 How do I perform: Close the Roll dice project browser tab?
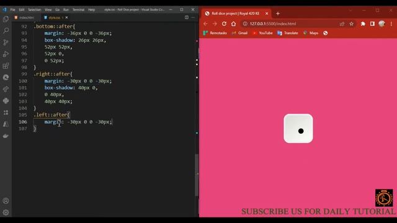click(x=267, y=14)
